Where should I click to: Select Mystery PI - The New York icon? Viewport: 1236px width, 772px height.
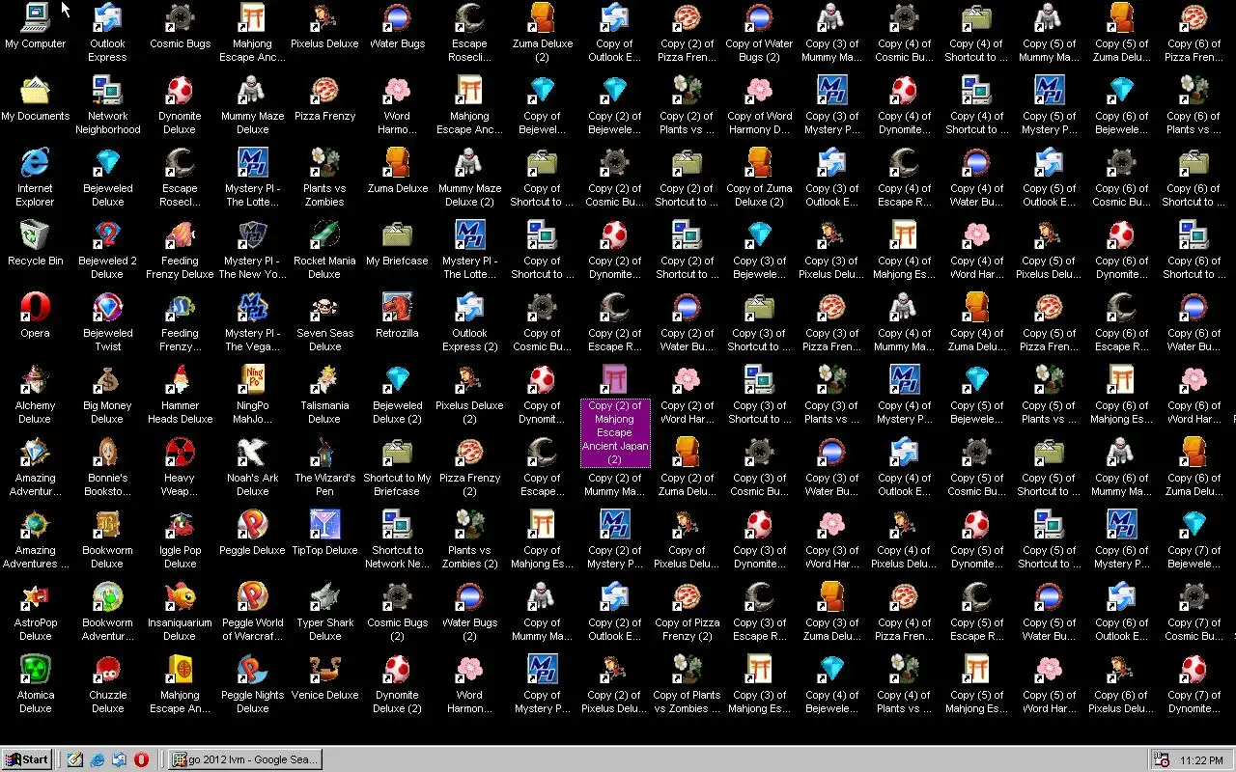(x=253, y=251)
